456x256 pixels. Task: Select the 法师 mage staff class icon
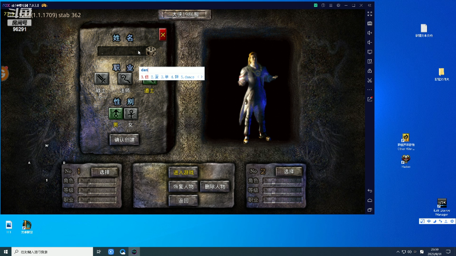125,79
